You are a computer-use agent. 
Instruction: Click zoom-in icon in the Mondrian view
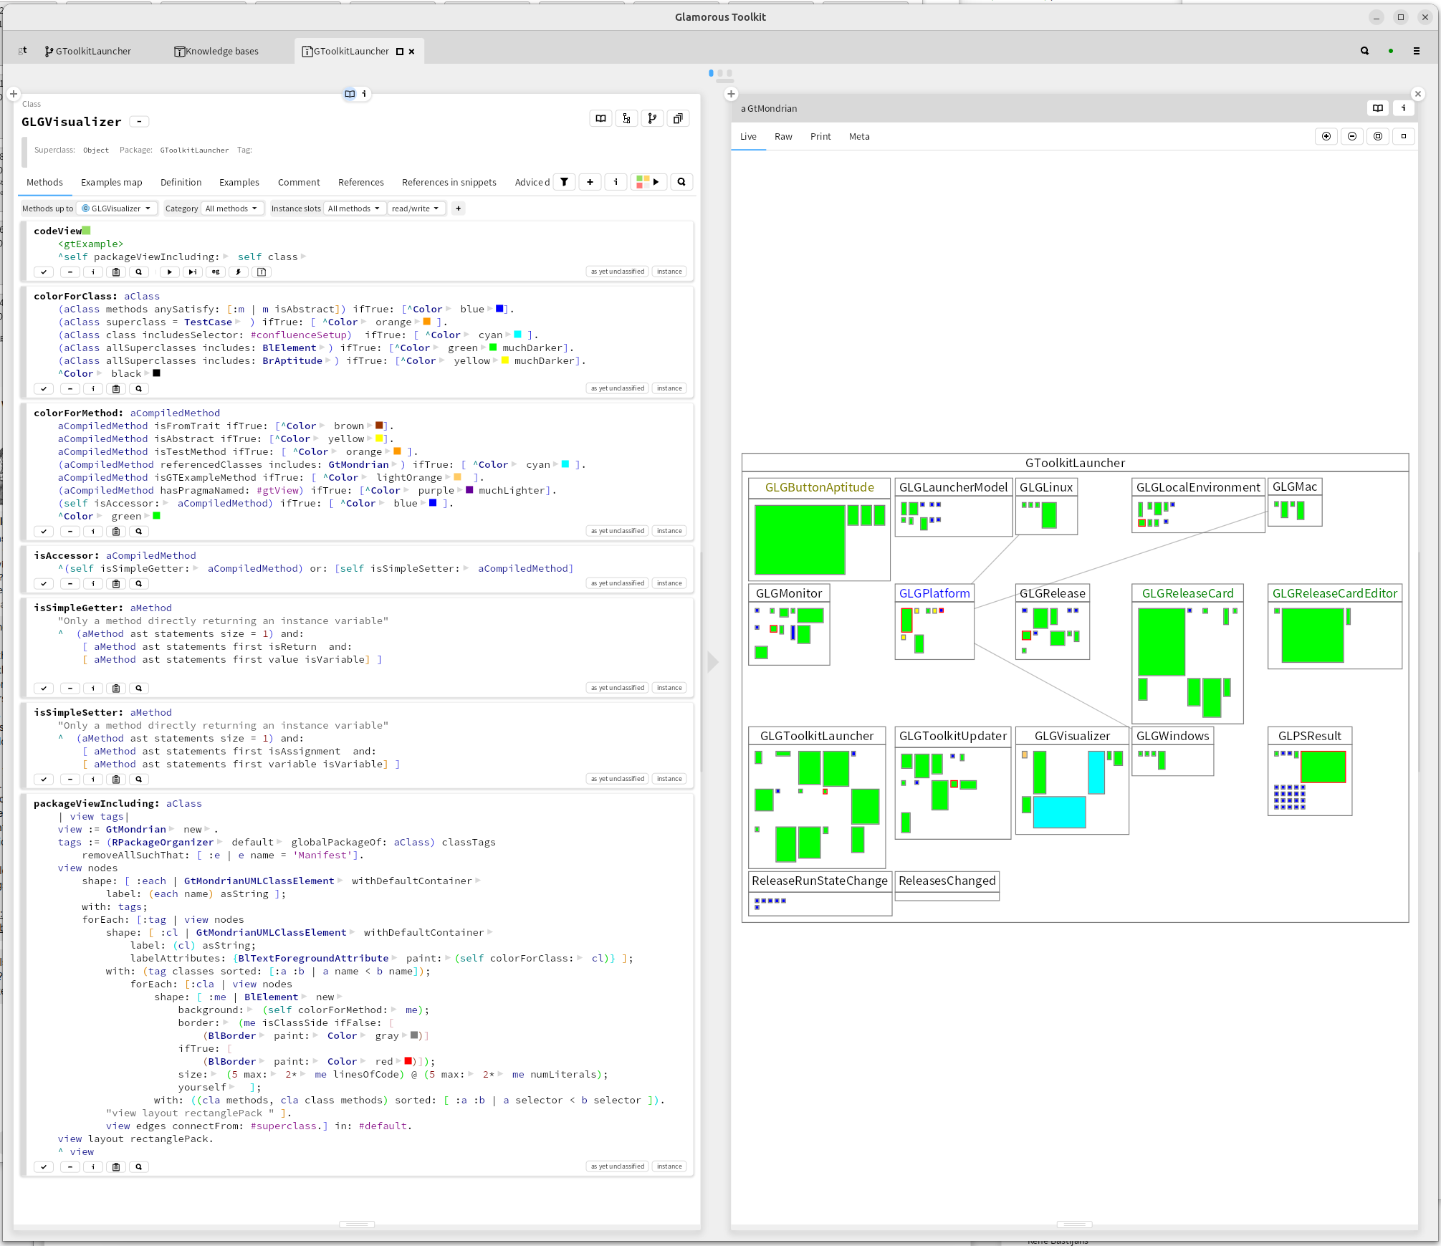click(1326, 136)
